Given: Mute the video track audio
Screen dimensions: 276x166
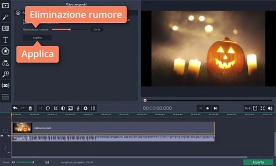Looking at the screenshot, I should pyautogui.click(x=9, y=136).
